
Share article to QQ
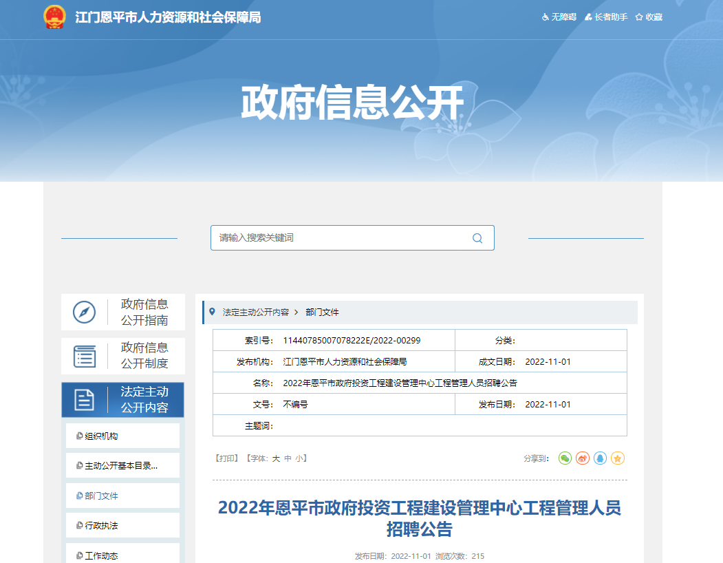[600, 458]
